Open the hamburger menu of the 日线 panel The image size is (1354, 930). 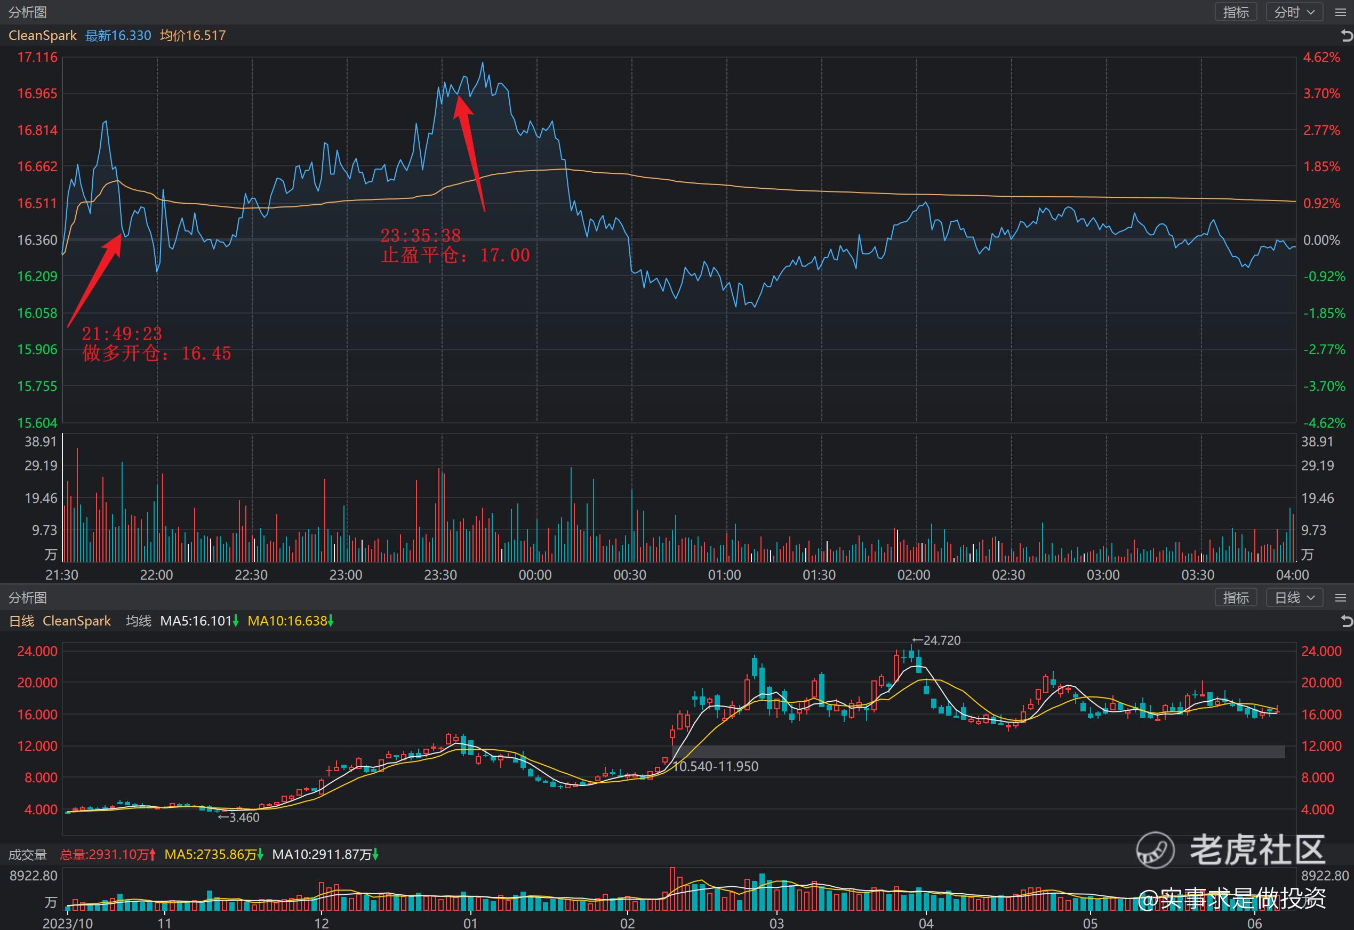1341,598
